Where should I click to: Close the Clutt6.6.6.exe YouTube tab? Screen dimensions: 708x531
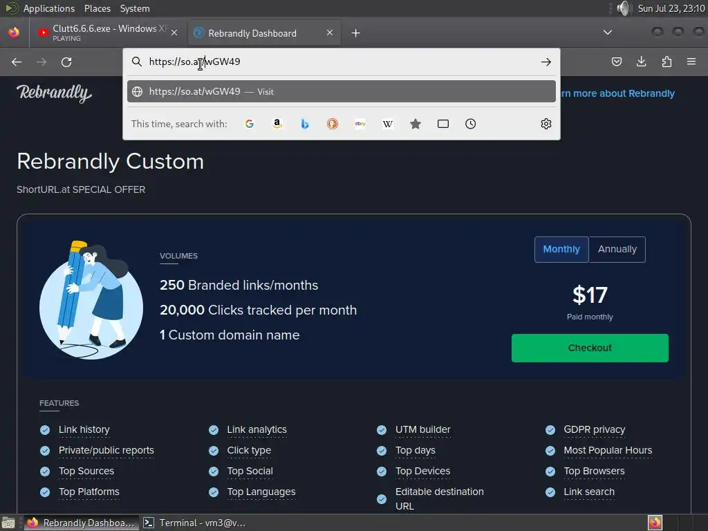tap(174, 32)
